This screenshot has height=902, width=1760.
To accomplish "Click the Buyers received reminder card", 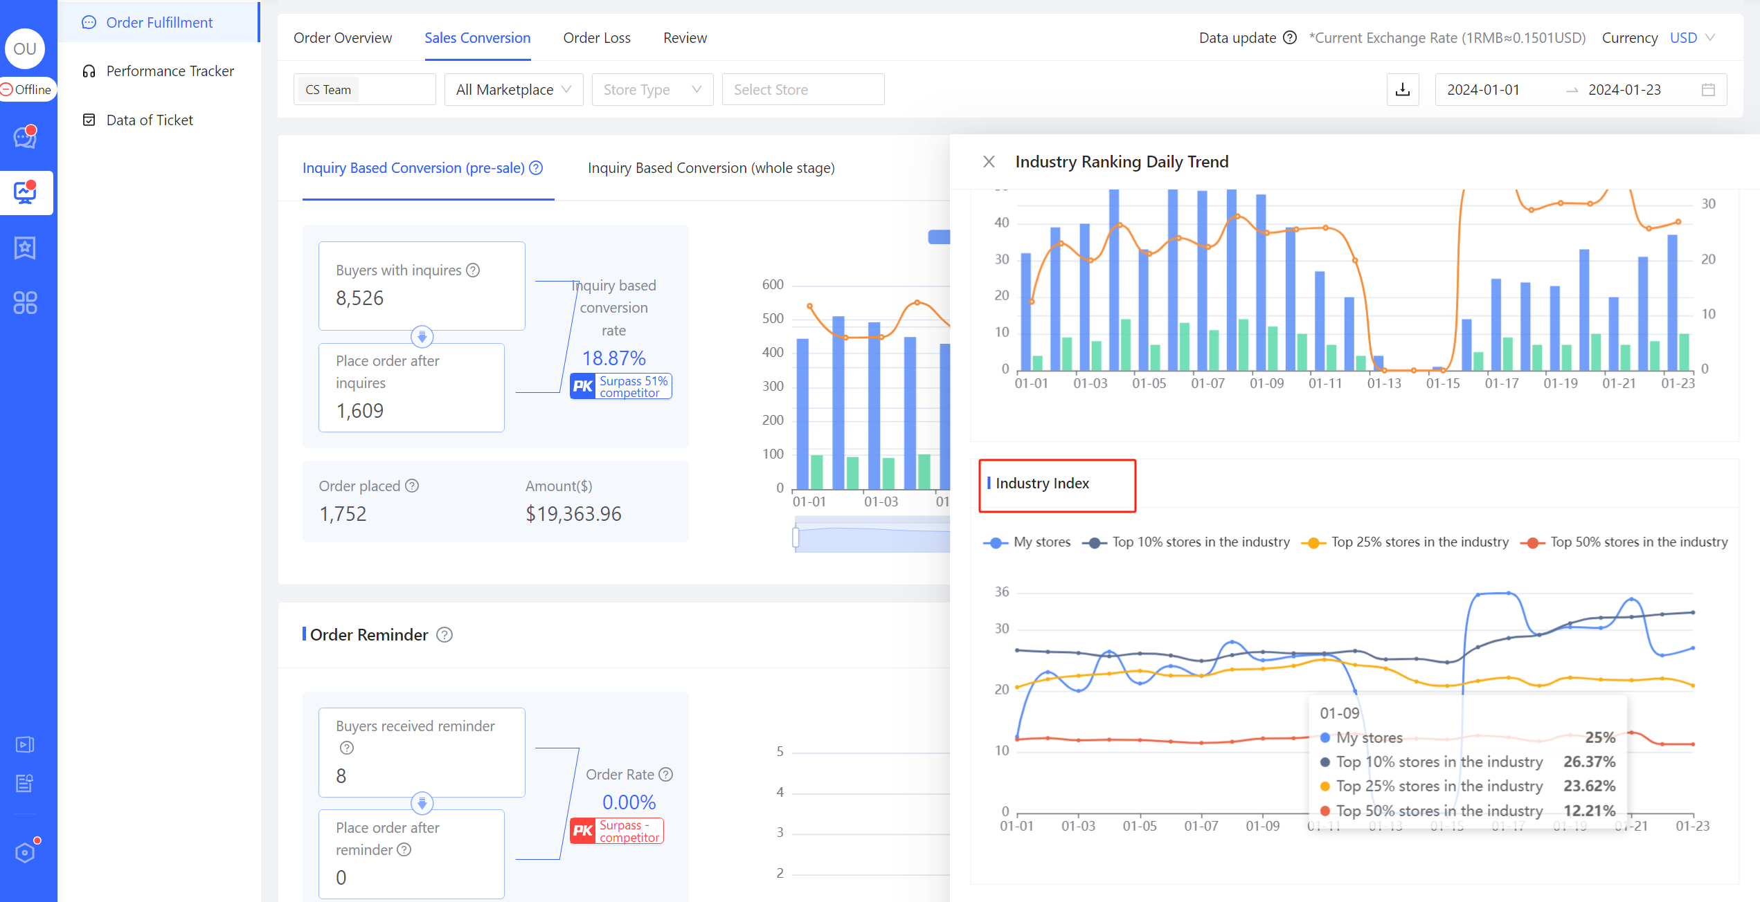I will pos(422,753).
